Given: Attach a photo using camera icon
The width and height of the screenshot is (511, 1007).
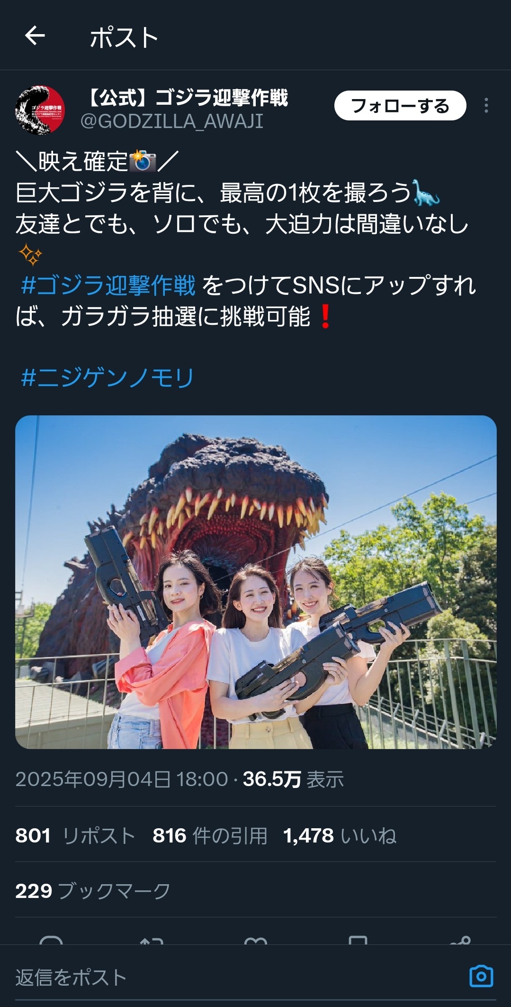Looking at the screenshot, I should [481, 977].
